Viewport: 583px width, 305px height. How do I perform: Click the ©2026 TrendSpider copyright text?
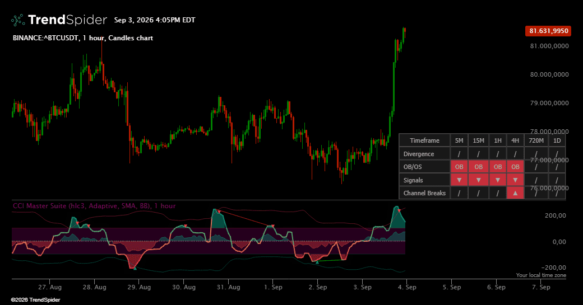35,300
